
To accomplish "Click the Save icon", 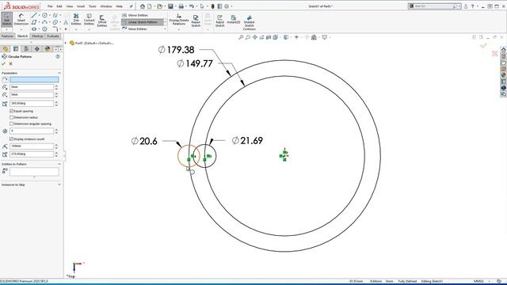I will (x=170, y=6).
